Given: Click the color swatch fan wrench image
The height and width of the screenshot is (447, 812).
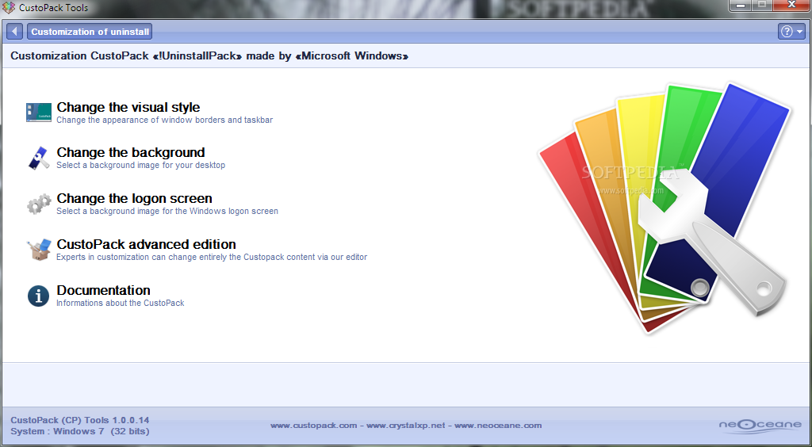Looking at the screenshot, I should coord(664,208).
